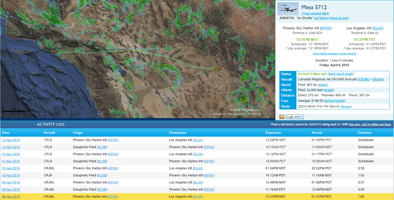Open the 11-Apr-2016 flight departing 12:19PM MST
394x200 pixels.
(x=11, y=154)
